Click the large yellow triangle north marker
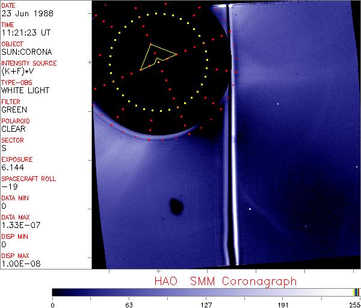Image resolution: width=361 pixels, height=308 pixels. tap(156, 57)
